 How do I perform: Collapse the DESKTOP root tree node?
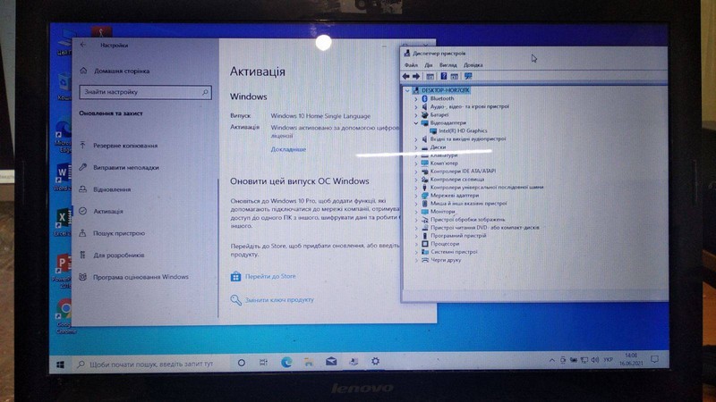pyautogui.click(x=407, y=90)
